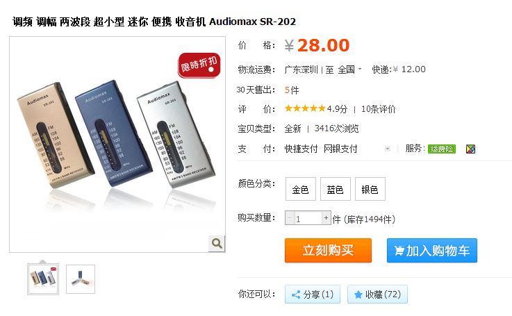Image resolution: width=512 pixels, height=316 pixels.
Task: Click the 立刻购买 buy now button
Action: (328, 251)
